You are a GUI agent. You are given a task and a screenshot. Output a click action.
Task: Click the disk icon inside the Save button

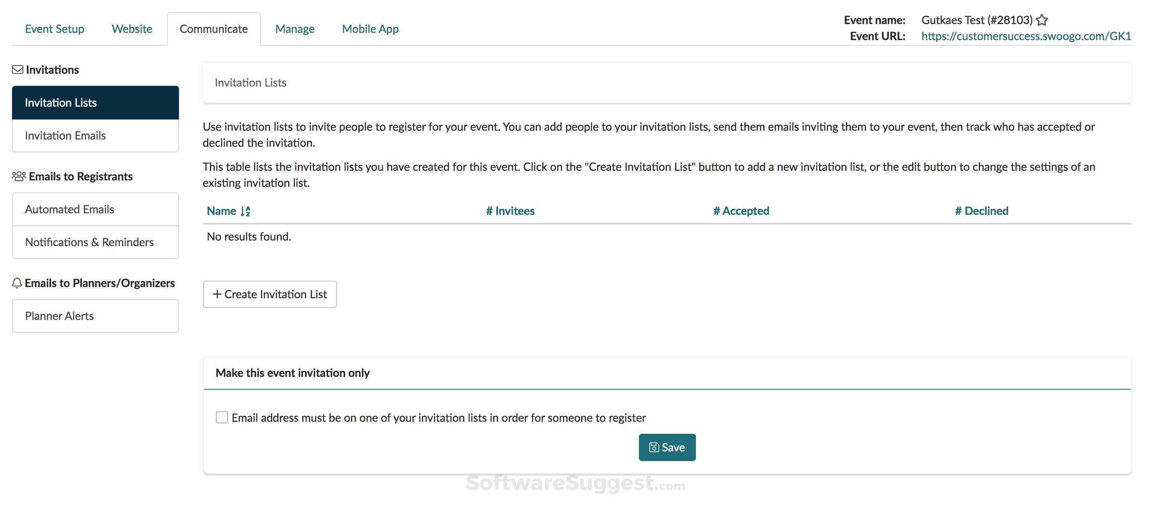pos(654,447)
